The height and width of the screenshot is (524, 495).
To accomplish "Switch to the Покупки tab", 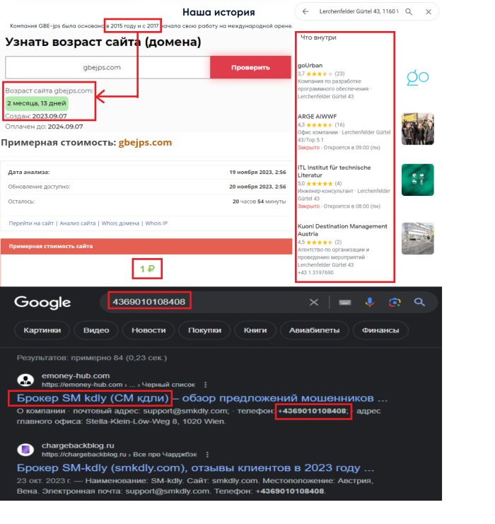I will [204, 330].
